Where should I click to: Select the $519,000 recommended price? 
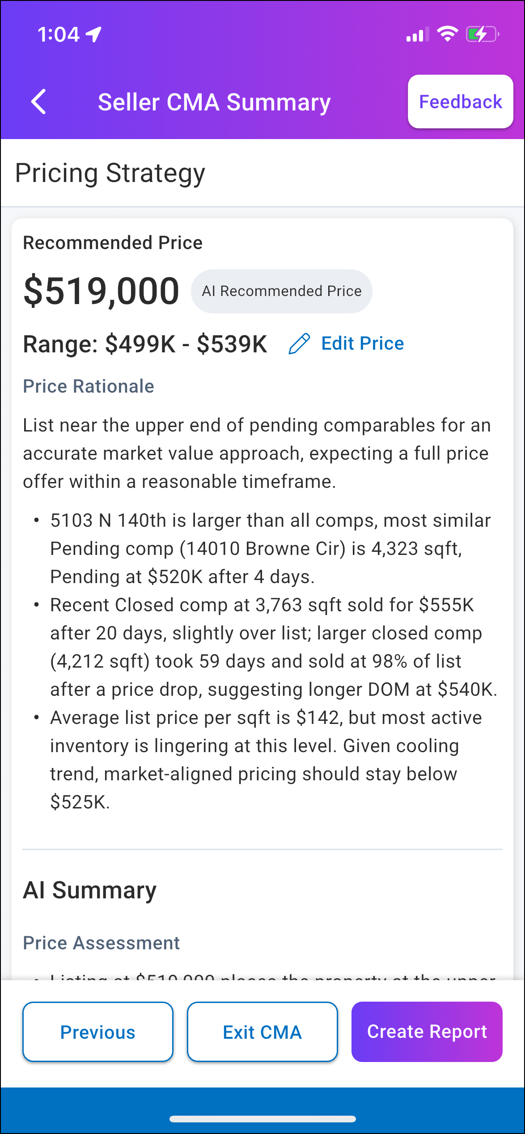click(x=102, y=291)
